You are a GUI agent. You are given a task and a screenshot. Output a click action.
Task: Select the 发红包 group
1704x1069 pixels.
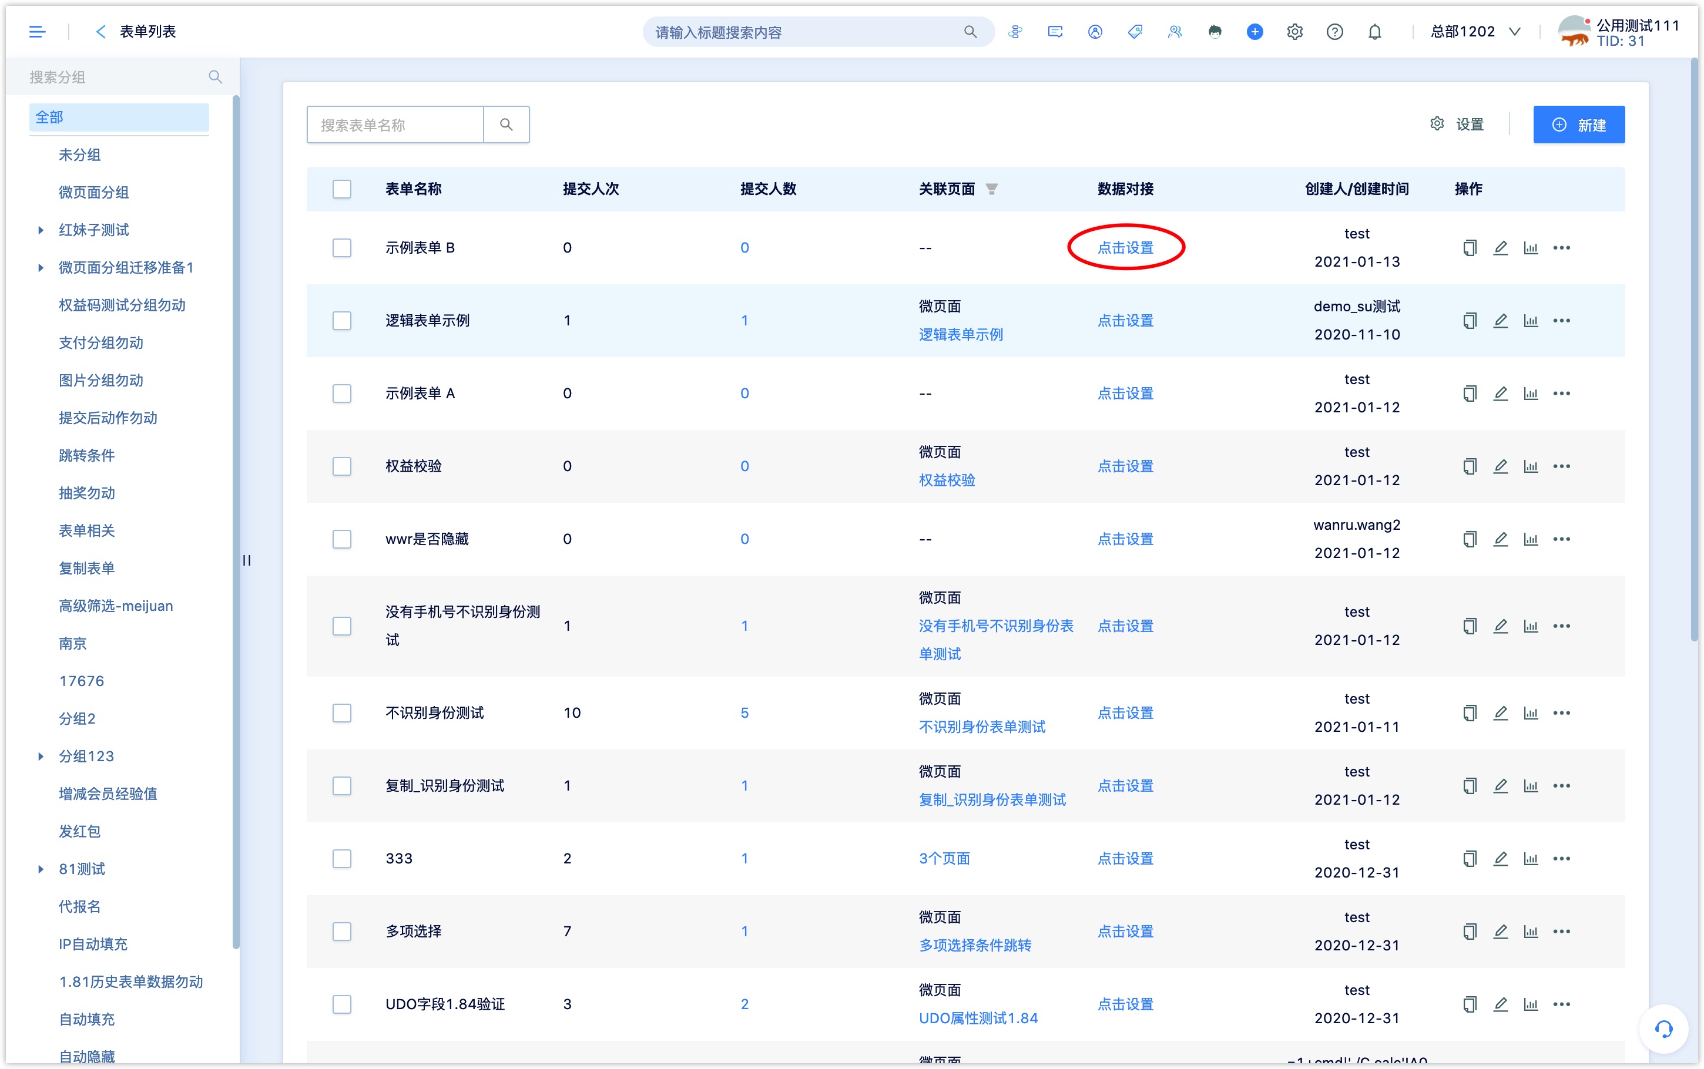(x=79, y=832)
